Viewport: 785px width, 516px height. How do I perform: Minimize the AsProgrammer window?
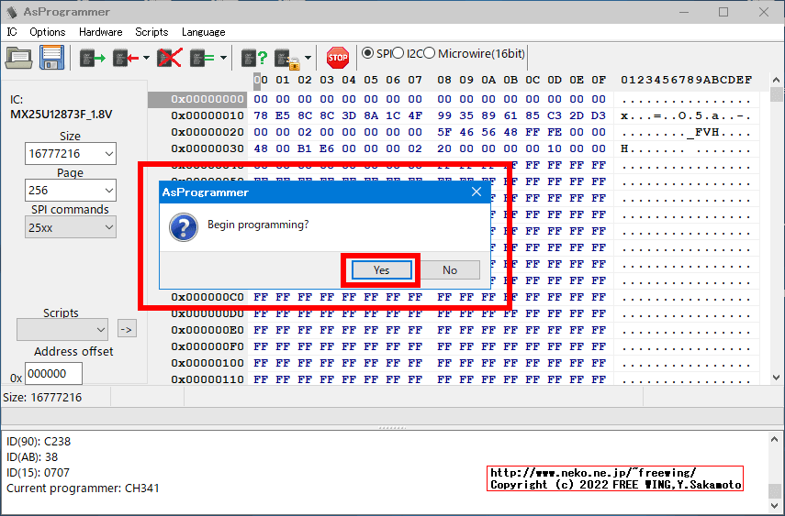pyautogui.click(x=684, y=12)
